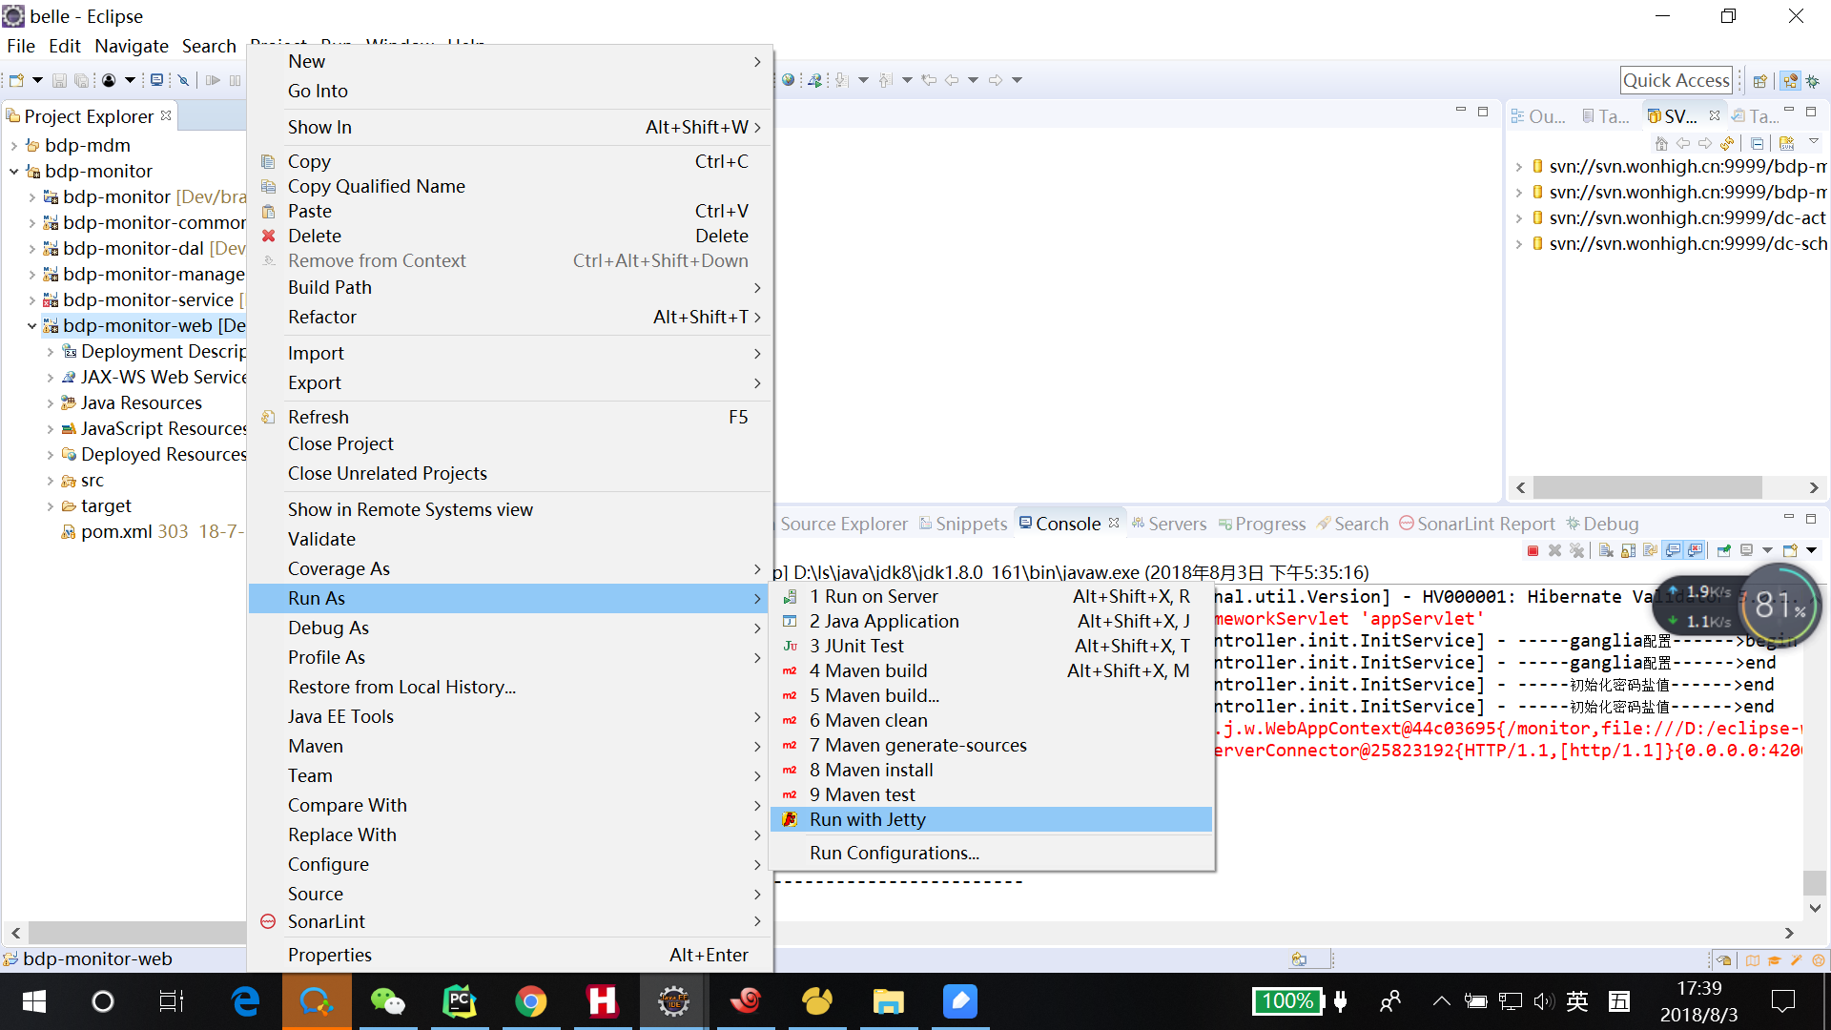Open File Explorer from the taskbar
Viewport: 1831px width, 1030px height.
[888, 1001]
